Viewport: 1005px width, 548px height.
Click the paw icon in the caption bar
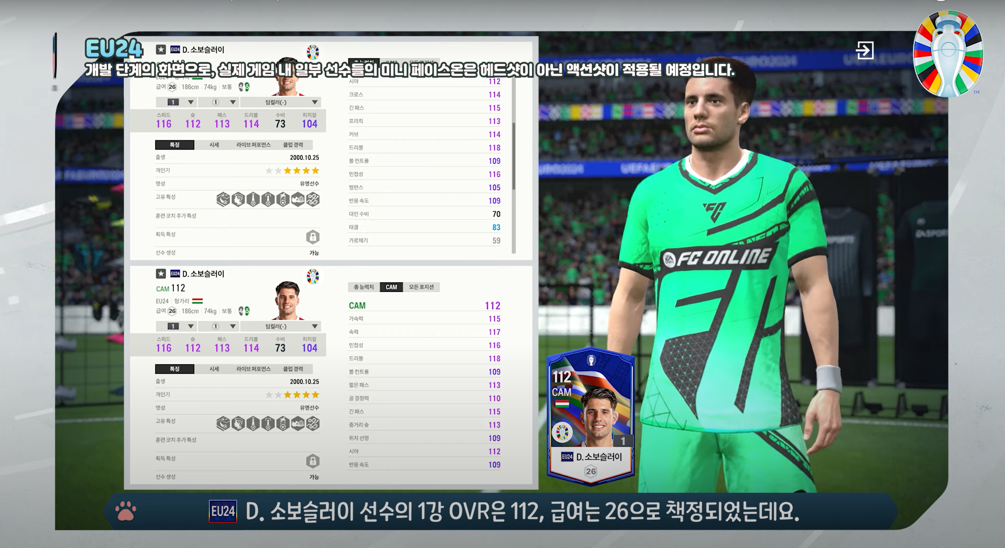tap(126, 511)
